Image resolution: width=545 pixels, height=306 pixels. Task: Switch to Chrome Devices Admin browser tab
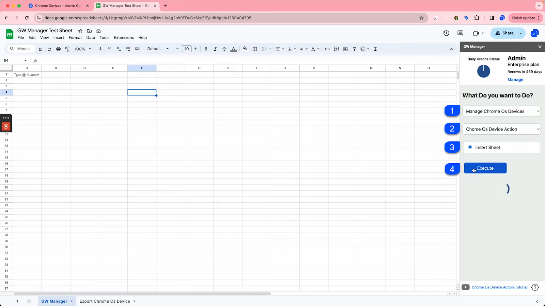pyautogui.click(x=59, y=6)
